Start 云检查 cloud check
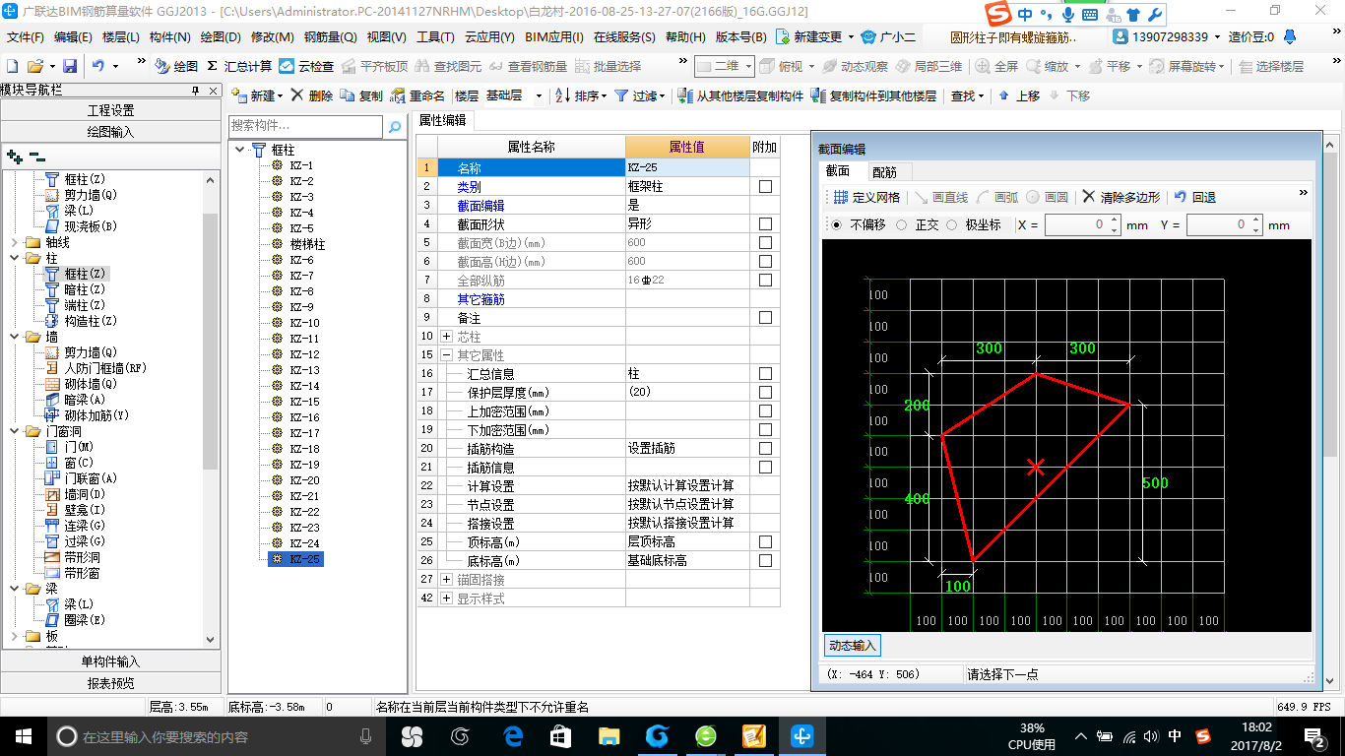 pyautogui.click(x=306, y=66)
